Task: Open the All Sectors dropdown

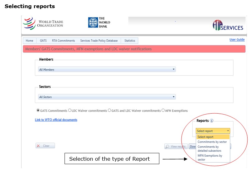Action: (x=107, y=97)
